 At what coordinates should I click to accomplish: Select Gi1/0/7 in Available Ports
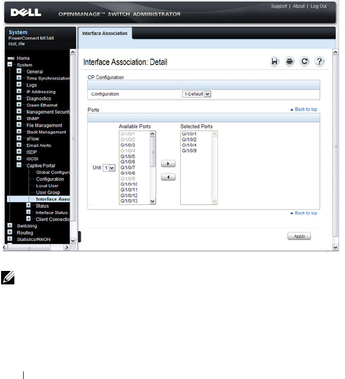(x=128, y=168)
